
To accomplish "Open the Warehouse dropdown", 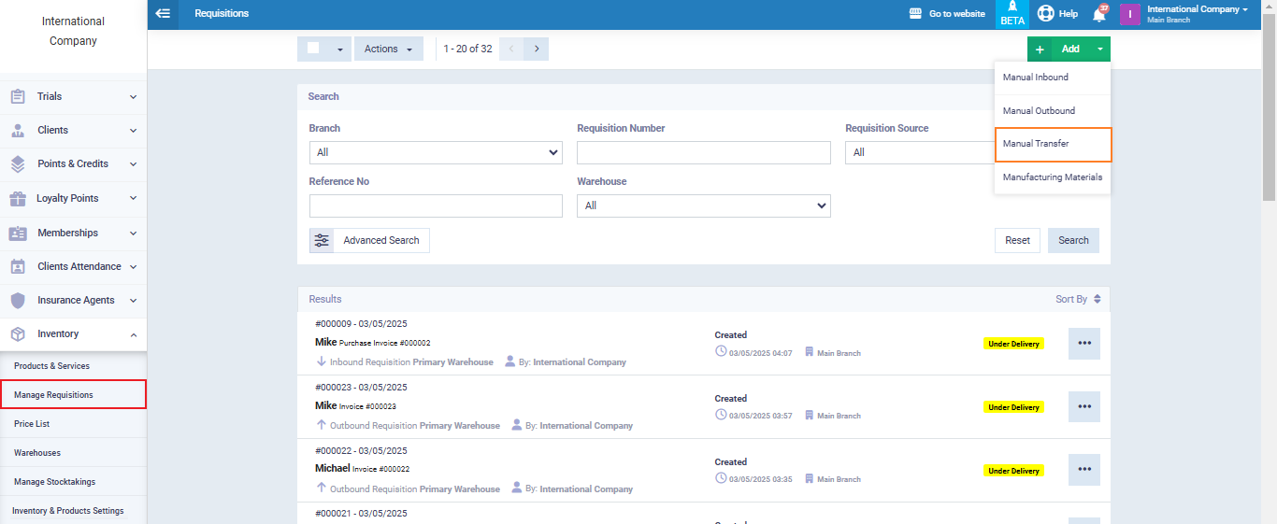I will click(x=703, y=205).
